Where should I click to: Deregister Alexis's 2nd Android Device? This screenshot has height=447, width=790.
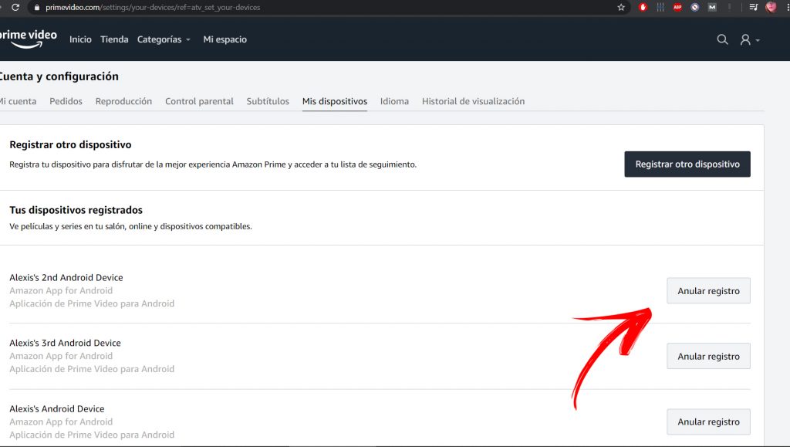pyautogui.click(x=708, y=291)
